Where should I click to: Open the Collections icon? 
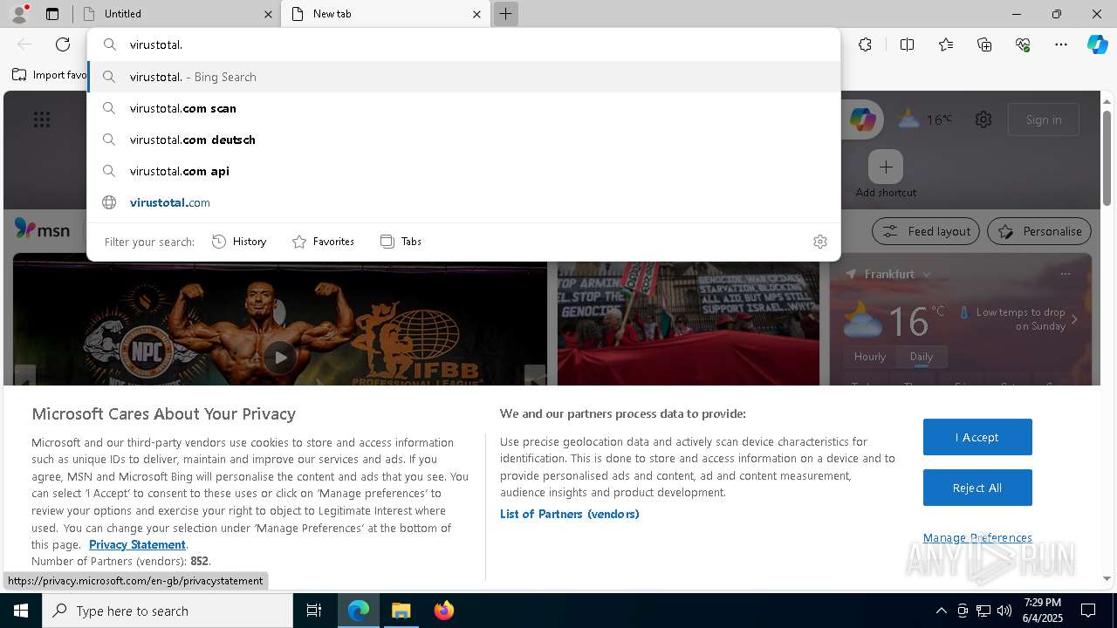tap(984, 44)
